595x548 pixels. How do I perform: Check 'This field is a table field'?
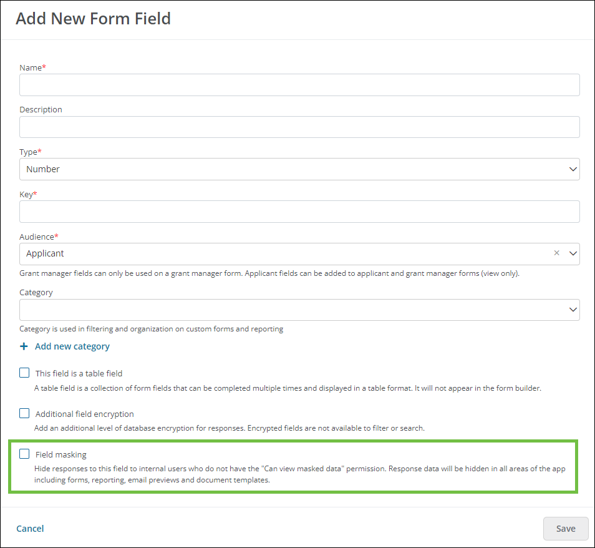(24, 373)
